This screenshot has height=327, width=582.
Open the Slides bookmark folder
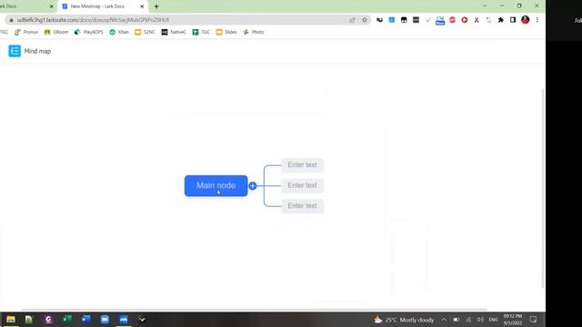click(226, 33)
